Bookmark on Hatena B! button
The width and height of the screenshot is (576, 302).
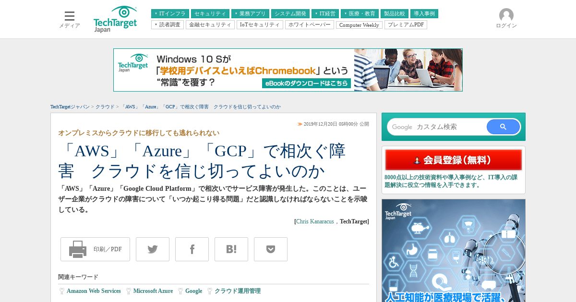click(231, 249)
